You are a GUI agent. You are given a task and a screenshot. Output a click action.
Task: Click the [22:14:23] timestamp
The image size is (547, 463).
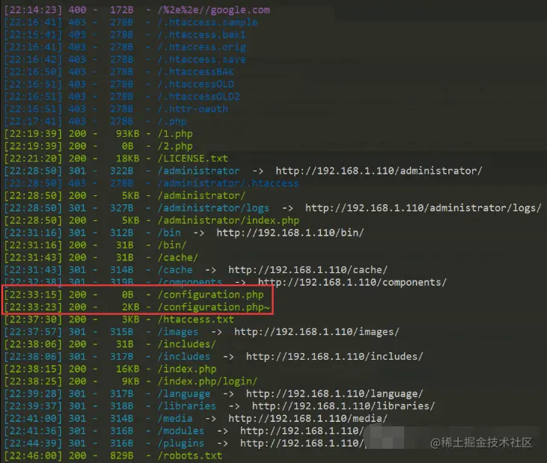click(x=33, y=10)
